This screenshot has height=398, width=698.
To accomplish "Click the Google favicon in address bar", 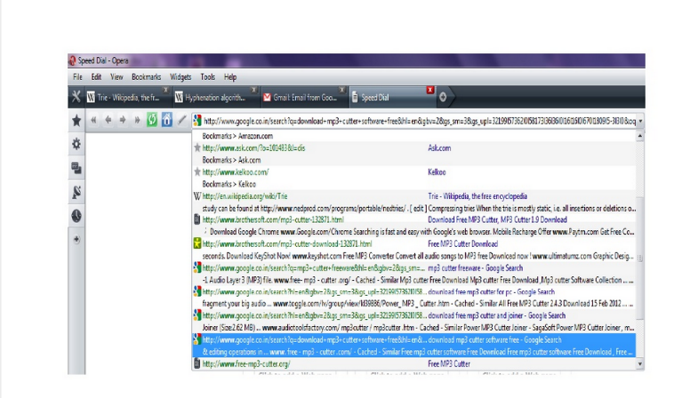I will click(x=197, y=121).
